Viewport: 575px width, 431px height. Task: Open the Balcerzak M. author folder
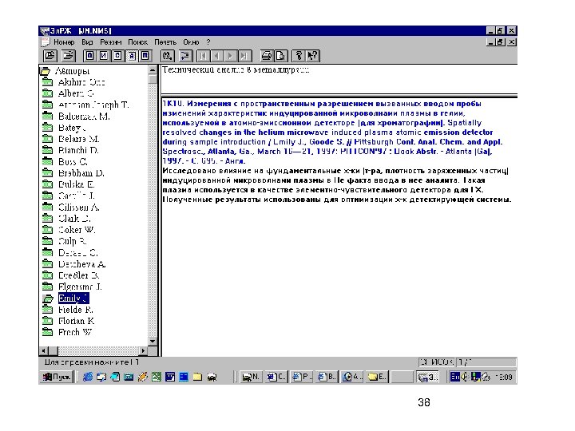pos(84,117)
